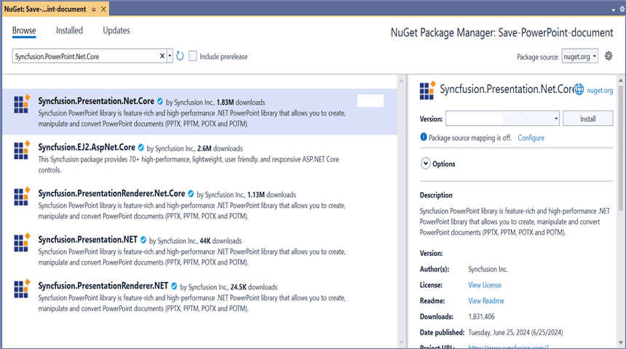Open NuGet settings gear icon
This screenshot has width=626, height=349.
609,56
